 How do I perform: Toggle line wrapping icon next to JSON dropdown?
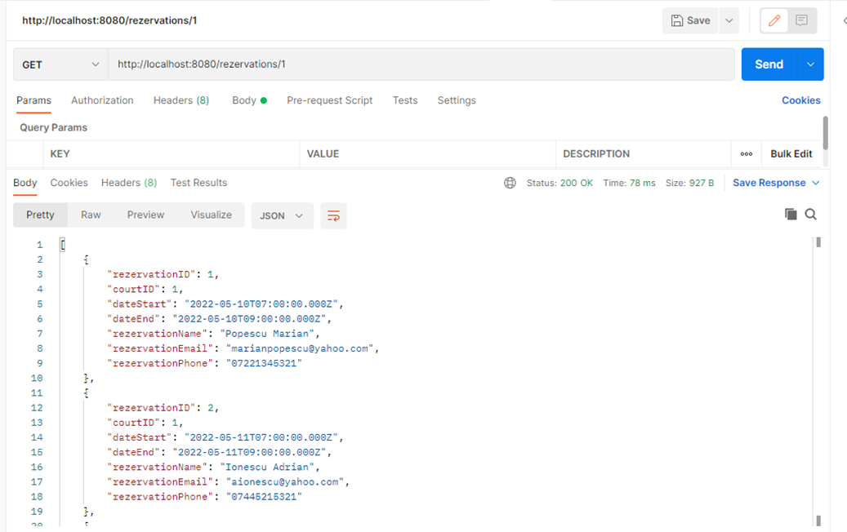[x=333, y=215]
